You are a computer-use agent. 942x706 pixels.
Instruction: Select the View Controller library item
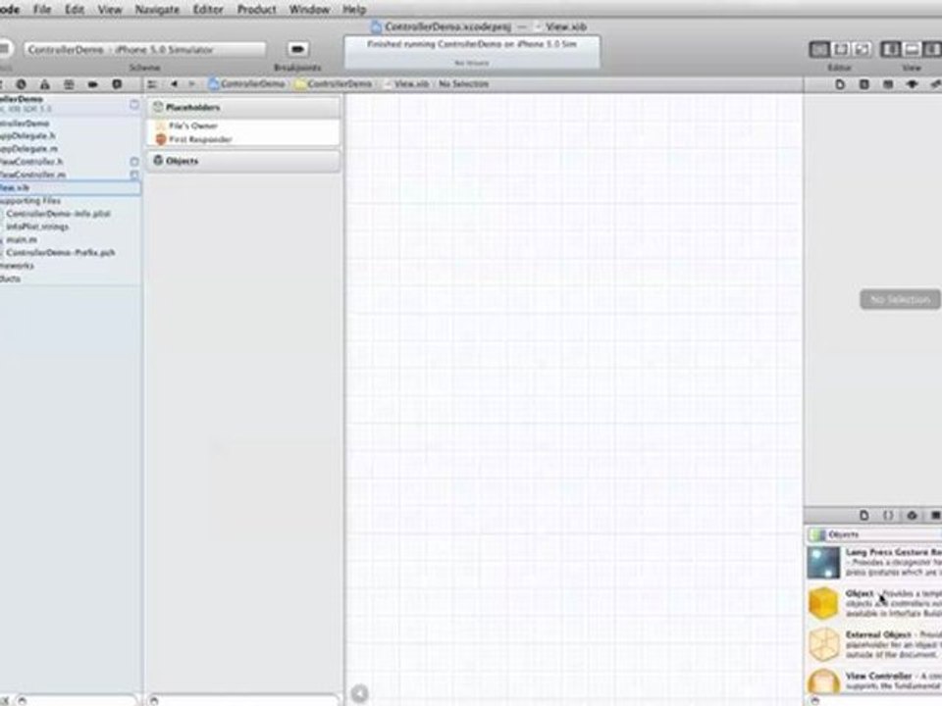click(x=874, y=681)
